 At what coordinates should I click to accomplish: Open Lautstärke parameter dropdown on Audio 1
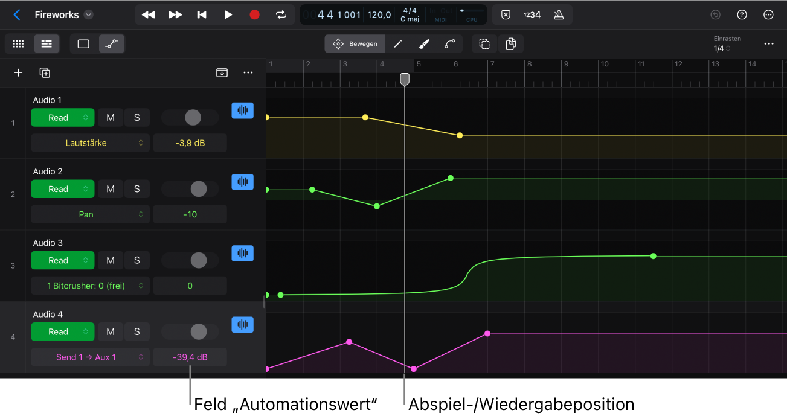[90, 143]
